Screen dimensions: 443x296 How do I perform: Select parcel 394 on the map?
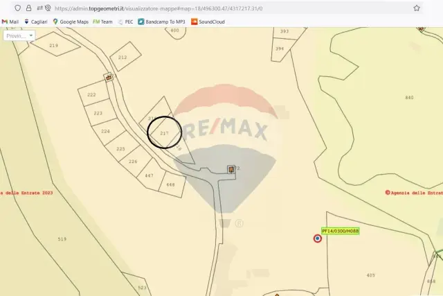coord(280,49)
